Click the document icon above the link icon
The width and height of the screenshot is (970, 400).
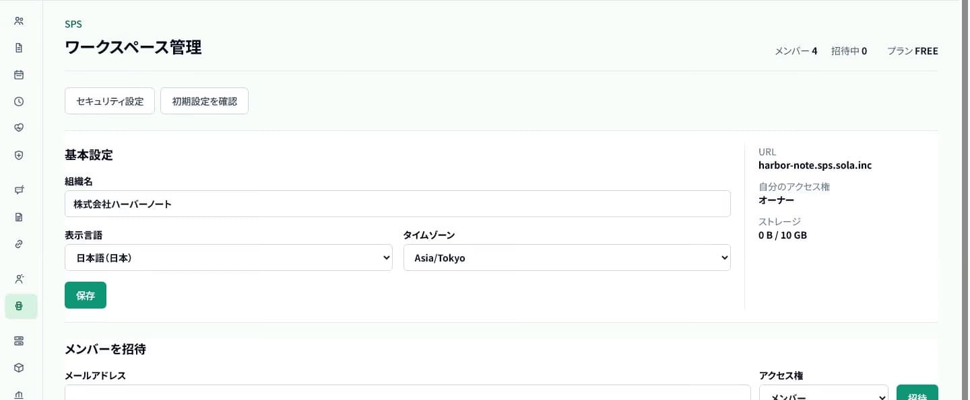coord(19,217)
